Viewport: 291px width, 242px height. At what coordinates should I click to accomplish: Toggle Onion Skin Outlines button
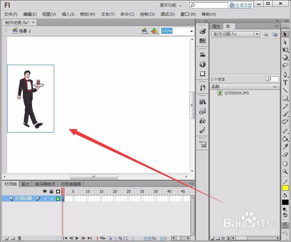(115, 238)
